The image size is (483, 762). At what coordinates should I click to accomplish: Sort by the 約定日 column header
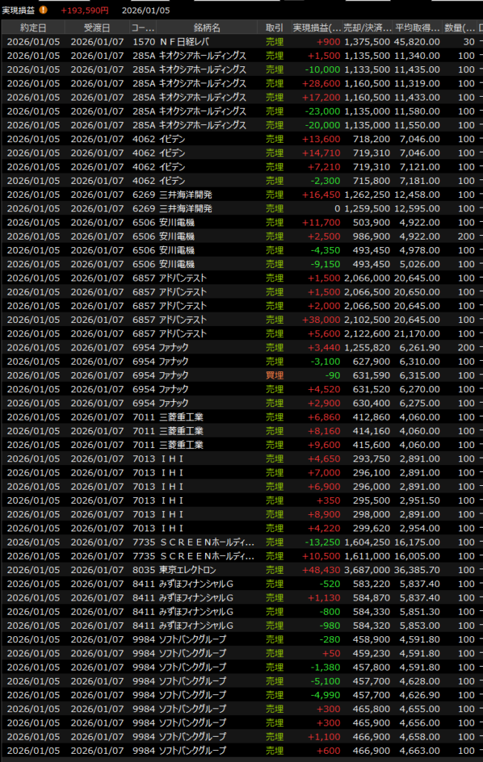pos(33,28)
